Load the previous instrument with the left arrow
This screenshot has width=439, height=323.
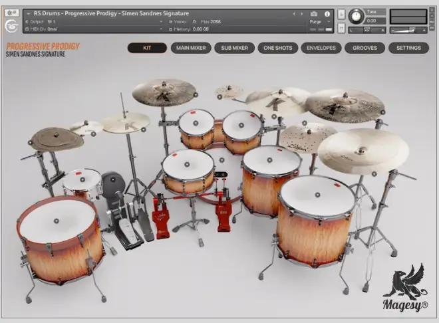[x=294, y=14]
